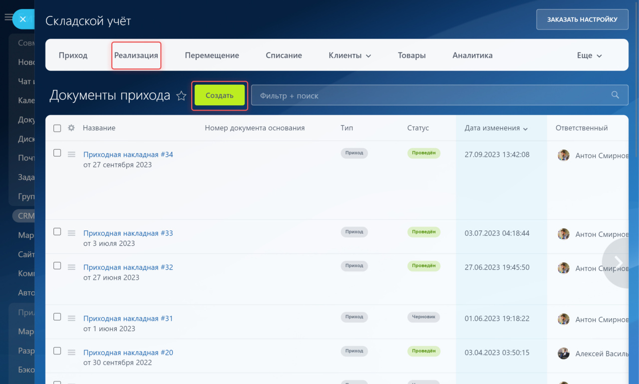Screen dimensions: 639x384
Task: Open Приходная накладная #34 link
Action: [x=128, y=155]
